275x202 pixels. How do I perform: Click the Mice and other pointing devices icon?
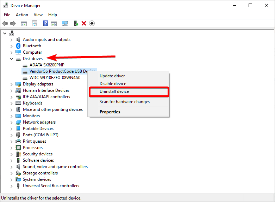[x=18, y=109]
